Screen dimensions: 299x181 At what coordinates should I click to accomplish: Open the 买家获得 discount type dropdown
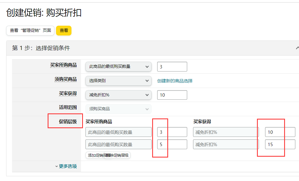pos(118,95)
